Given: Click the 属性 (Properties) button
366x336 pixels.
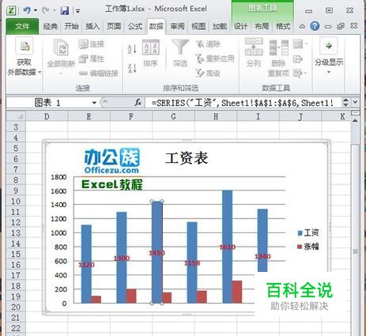Looking at the screenshot, I should 92,59.
